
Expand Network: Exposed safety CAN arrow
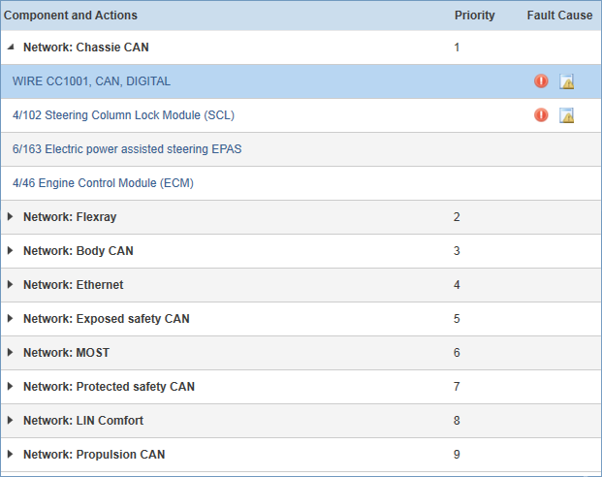point(11,318)
